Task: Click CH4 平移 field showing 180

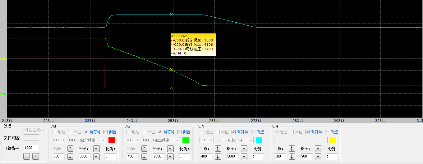Action: (280, 157)
